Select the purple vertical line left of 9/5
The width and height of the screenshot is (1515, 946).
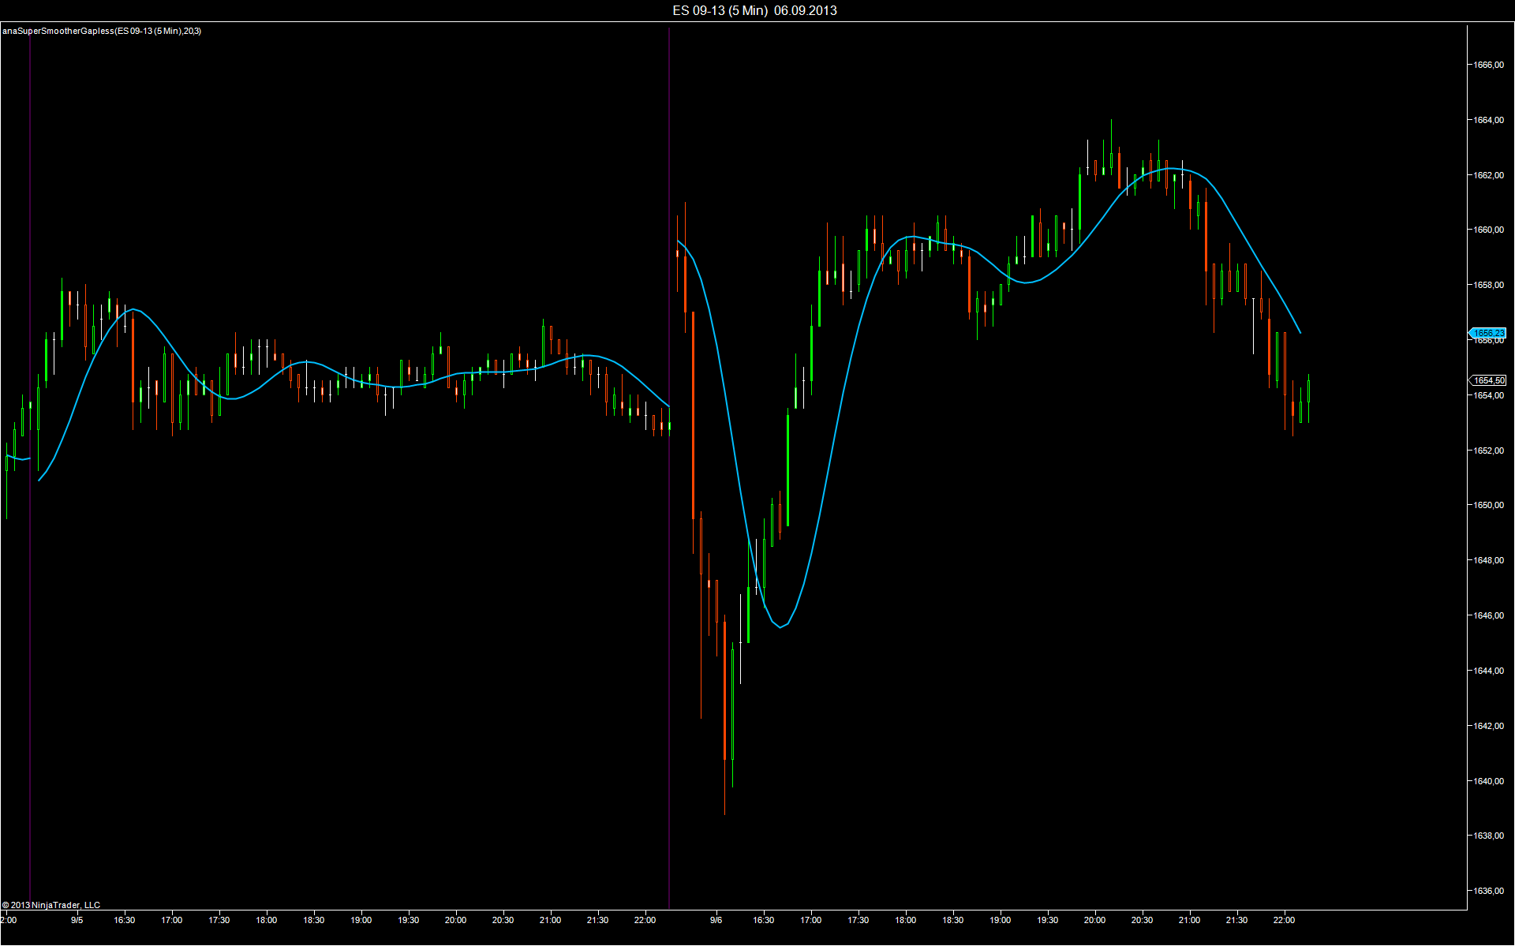(x=30, y=466)
